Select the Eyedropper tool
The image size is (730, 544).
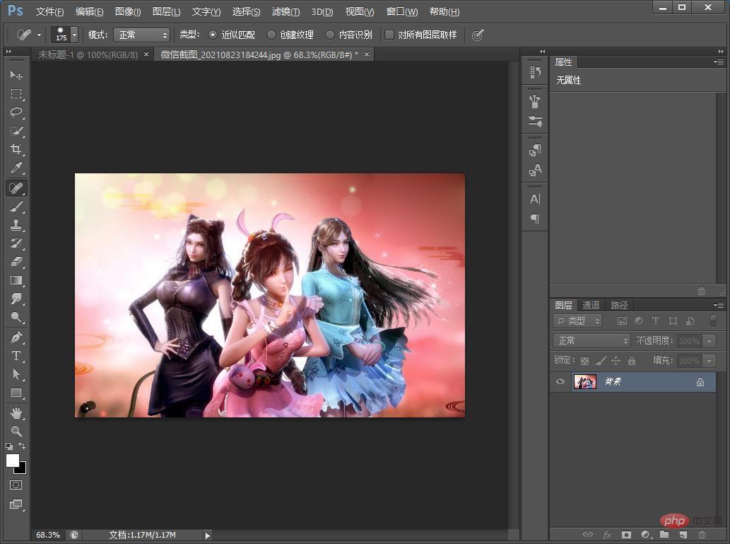[x=16, y=168]
